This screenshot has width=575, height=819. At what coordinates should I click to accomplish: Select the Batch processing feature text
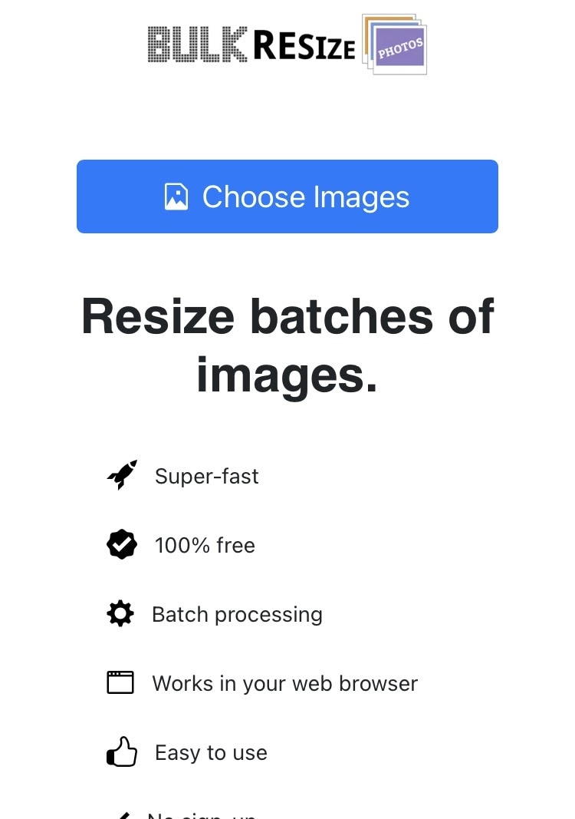point(237,615)
